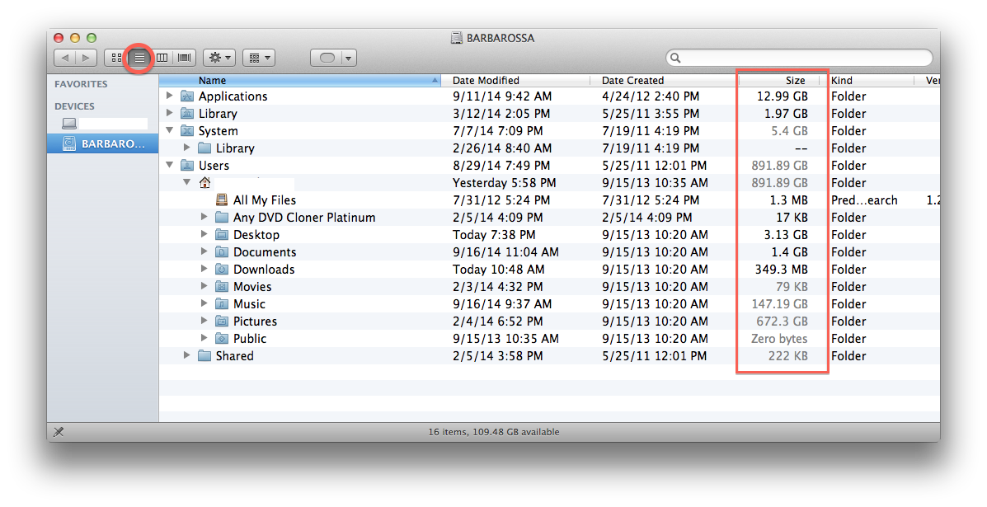
Task: Click the computer icon under DEVICES
Action: click(69, 124)
